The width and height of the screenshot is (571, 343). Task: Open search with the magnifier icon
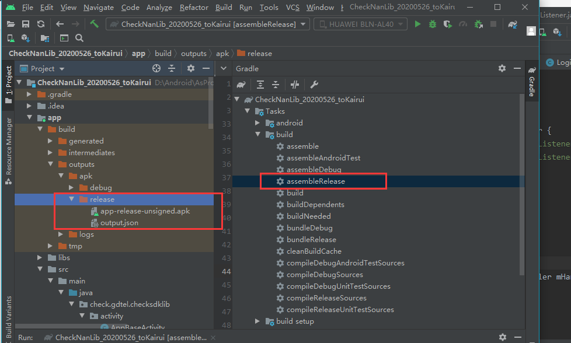click(x=79, y=38)
